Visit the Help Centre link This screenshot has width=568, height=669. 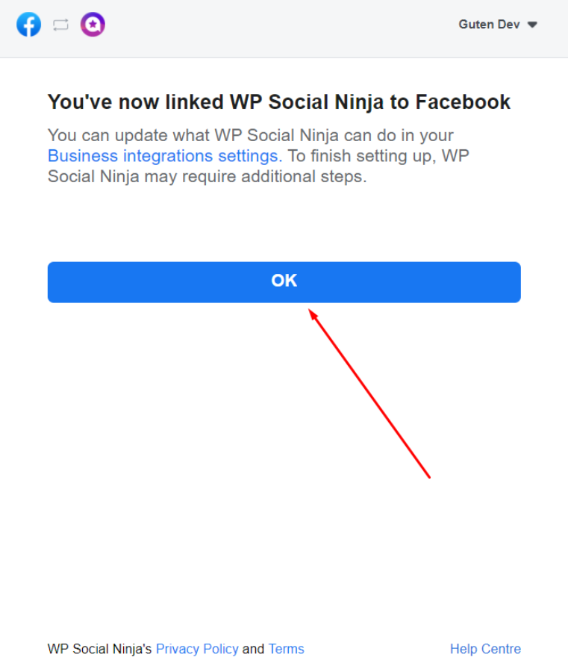pos(485,649)
